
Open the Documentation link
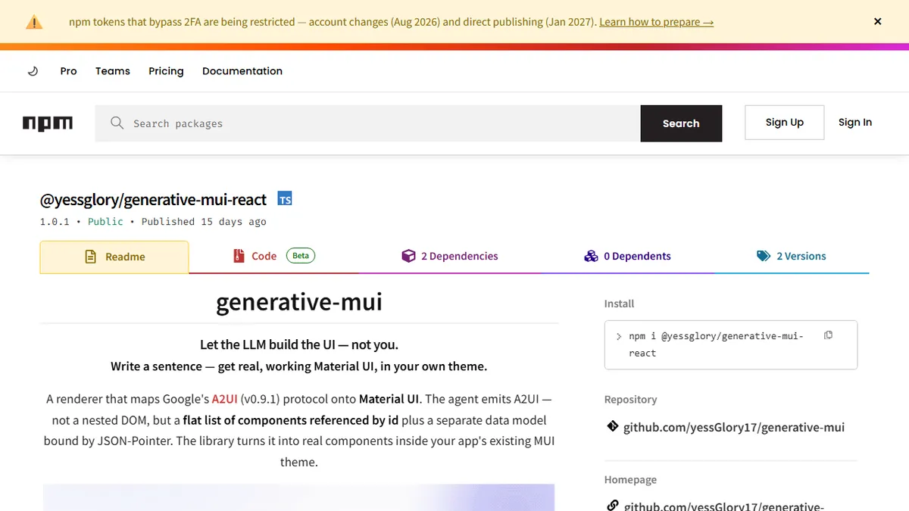point(242,71)
